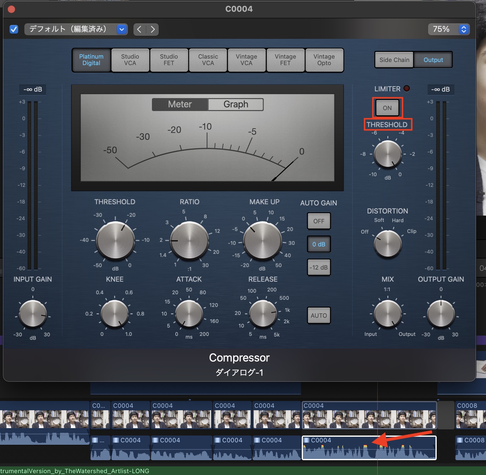Click the Limiter Threshold knob
486x475 pixels.
(x=387, y=154)
